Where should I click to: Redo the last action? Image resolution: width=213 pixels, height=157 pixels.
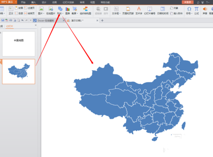pos(26,21)
